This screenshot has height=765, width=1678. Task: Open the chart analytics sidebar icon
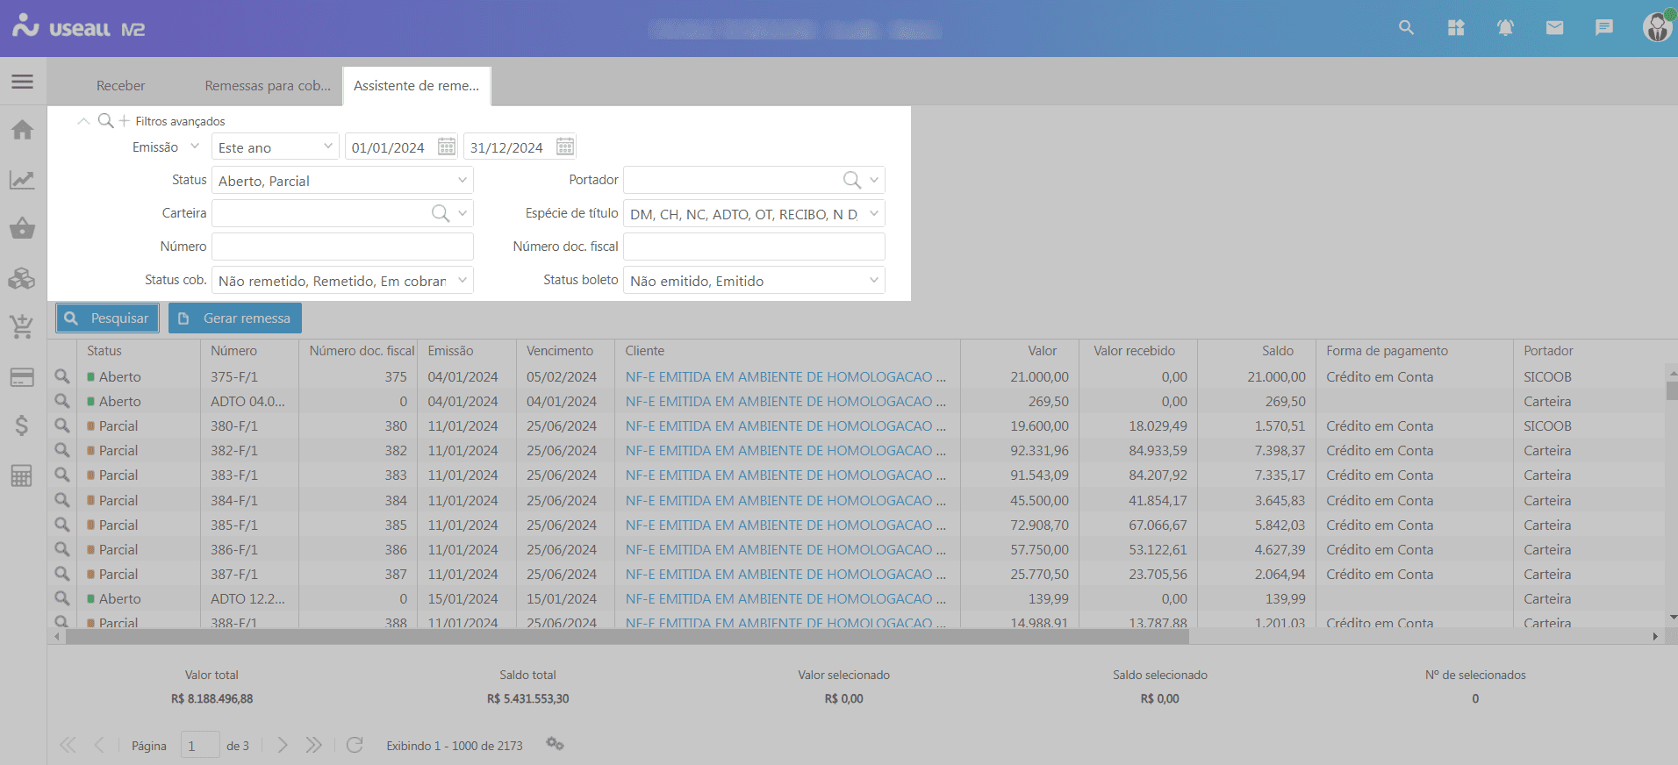(22, 180)
